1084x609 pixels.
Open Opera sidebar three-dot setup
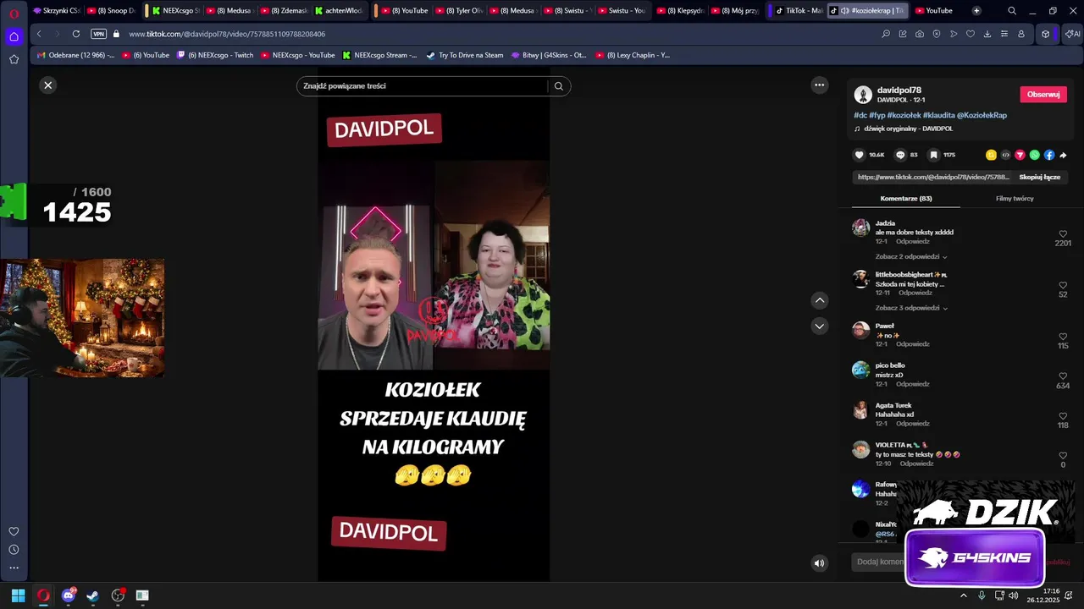14,568
